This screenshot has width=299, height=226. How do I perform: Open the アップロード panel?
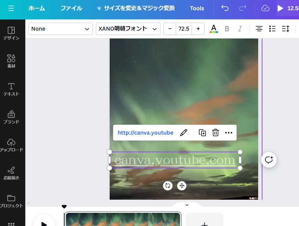click(11, 145)
